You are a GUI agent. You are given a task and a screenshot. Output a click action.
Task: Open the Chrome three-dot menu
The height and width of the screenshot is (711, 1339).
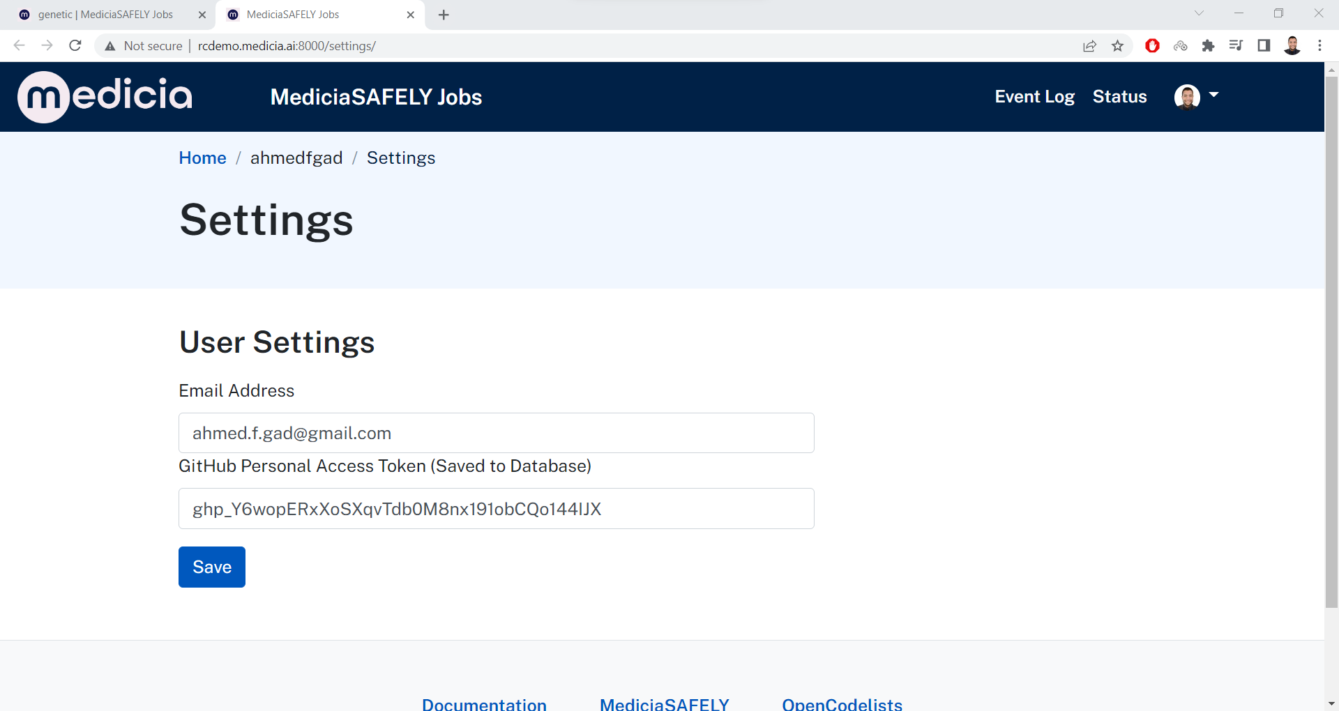pos(1319,46)
